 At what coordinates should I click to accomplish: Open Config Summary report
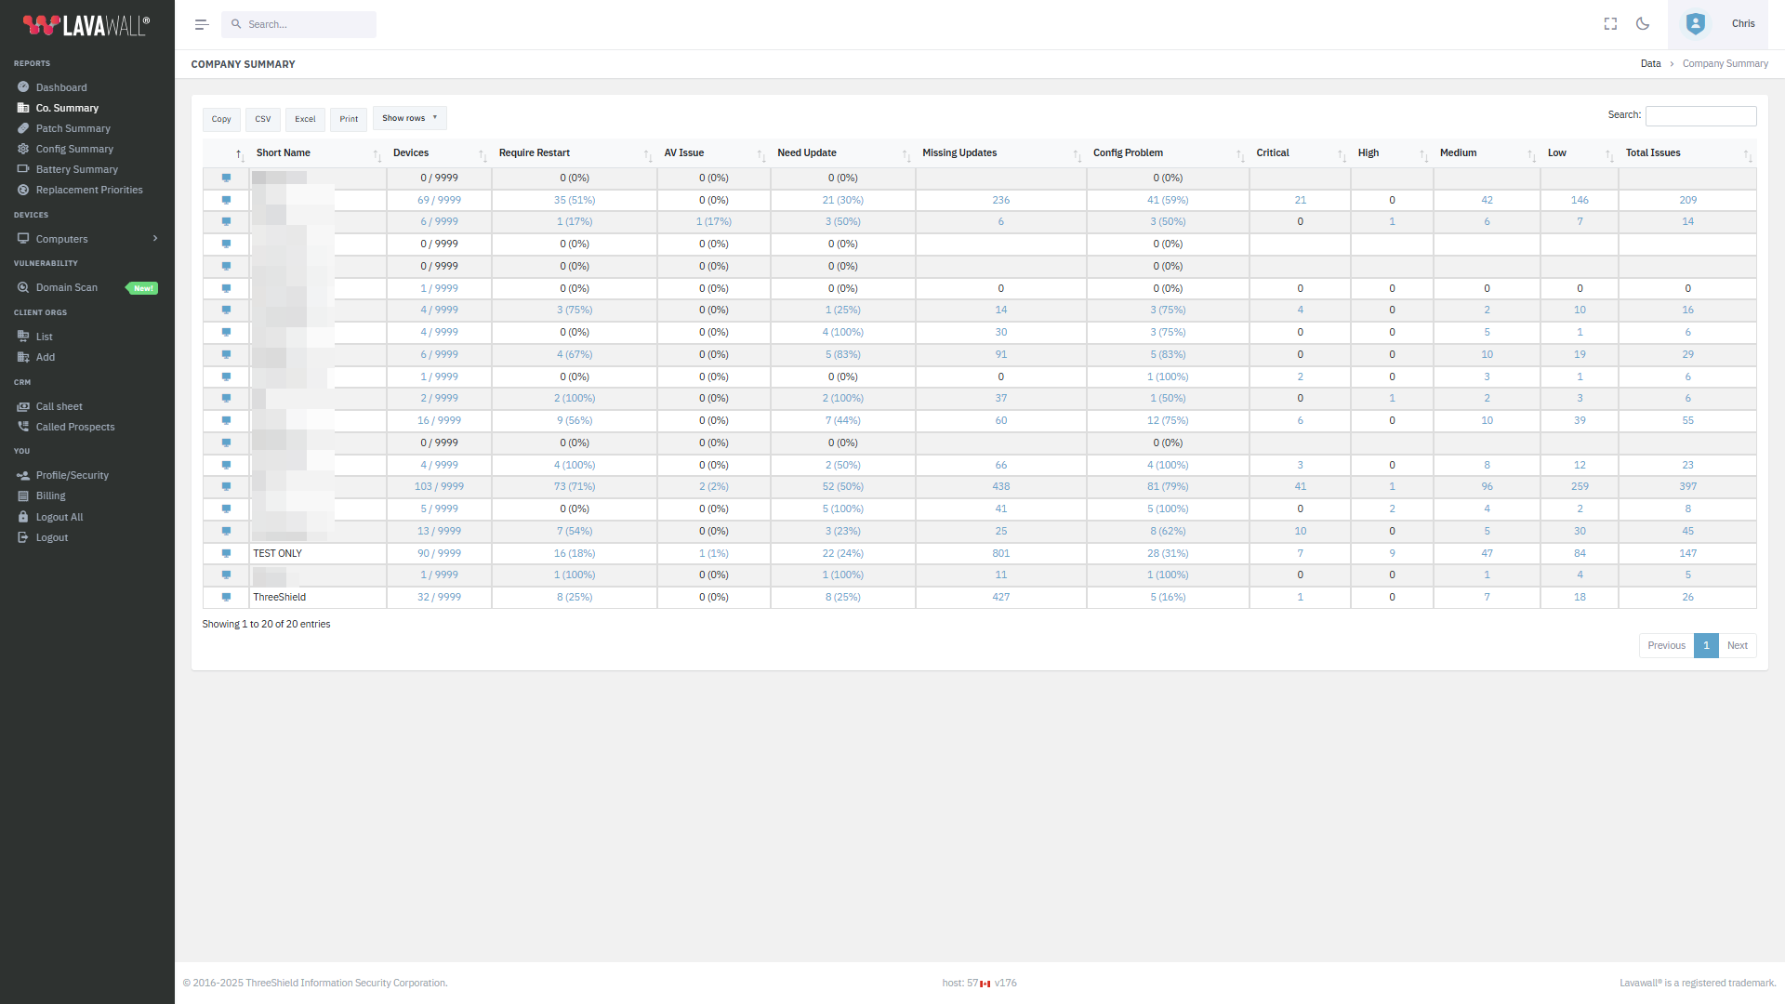(74, 149)
